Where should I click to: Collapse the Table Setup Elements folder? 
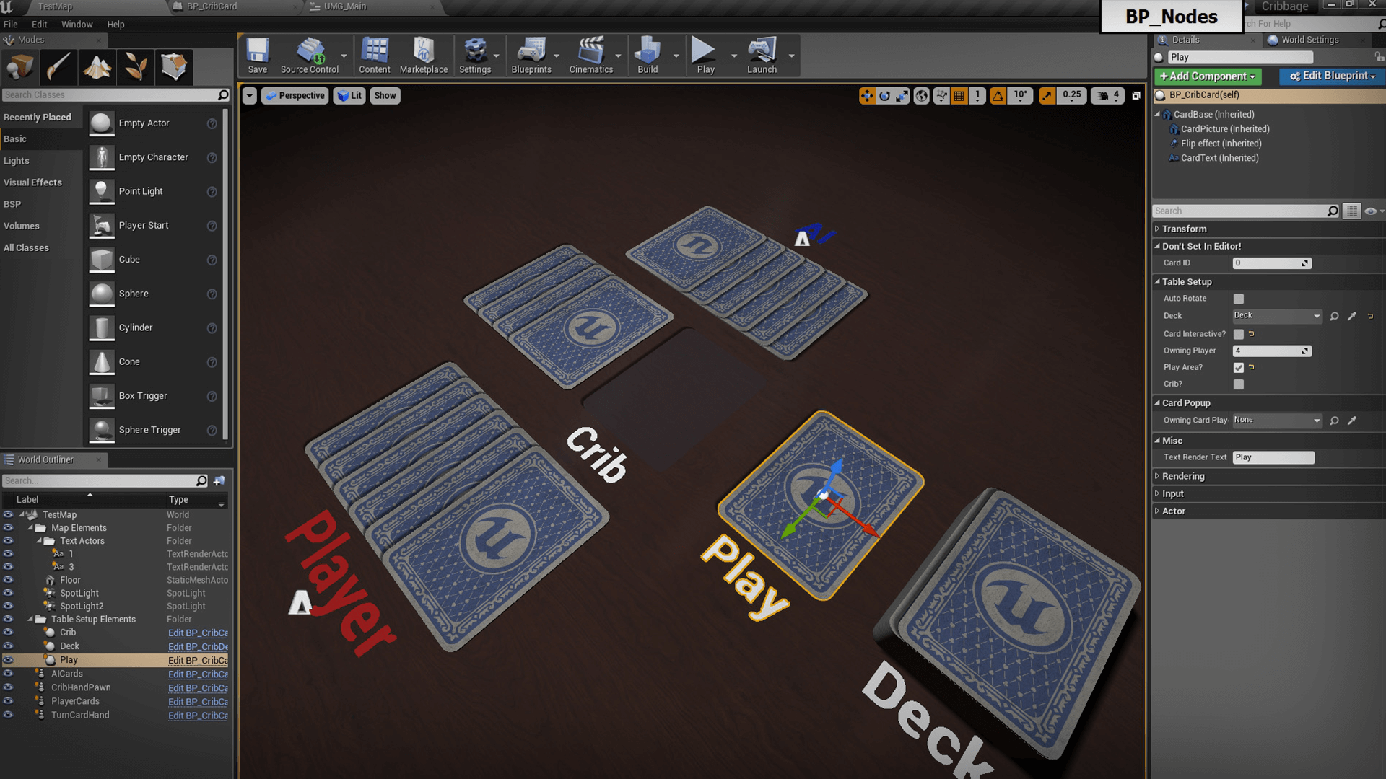tap(30, 620)
